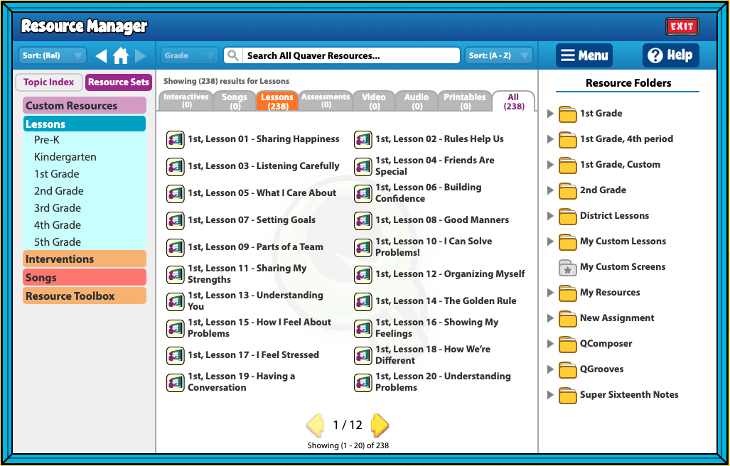Switch to the Songs results tab
The image size is (730, 466).
coord(235,101)
